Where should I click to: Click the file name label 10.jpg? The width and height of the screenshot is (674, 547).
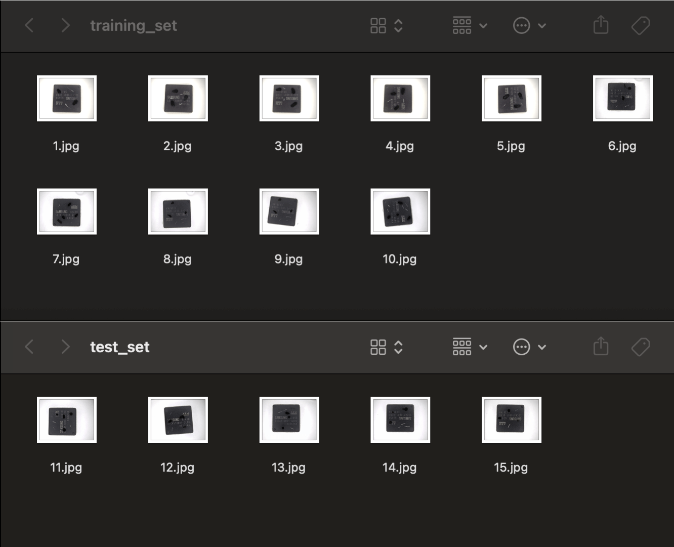[x=400, y=260]
